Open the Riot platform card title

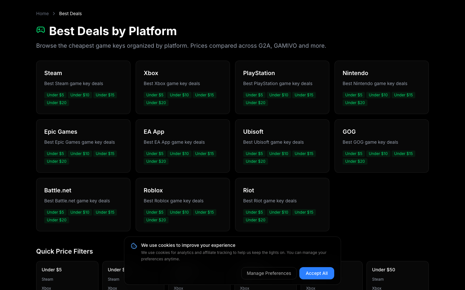[249, 190]
